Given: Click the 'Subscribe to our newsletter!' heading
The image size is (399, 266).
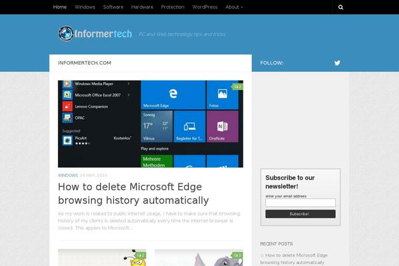Looking at the screenshot, I should 290,182.
